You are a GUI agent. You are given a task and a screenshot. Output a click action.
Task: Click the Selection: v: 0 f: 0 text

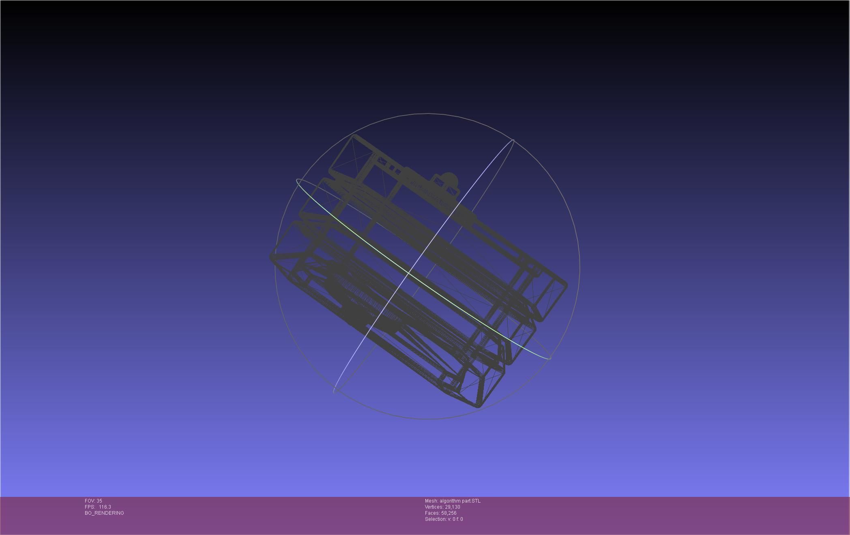point(444,519)
